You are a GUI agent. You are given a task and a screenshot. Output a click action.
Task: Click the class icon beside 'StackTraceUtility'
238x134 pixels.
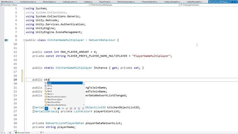[x=46, y=102]
